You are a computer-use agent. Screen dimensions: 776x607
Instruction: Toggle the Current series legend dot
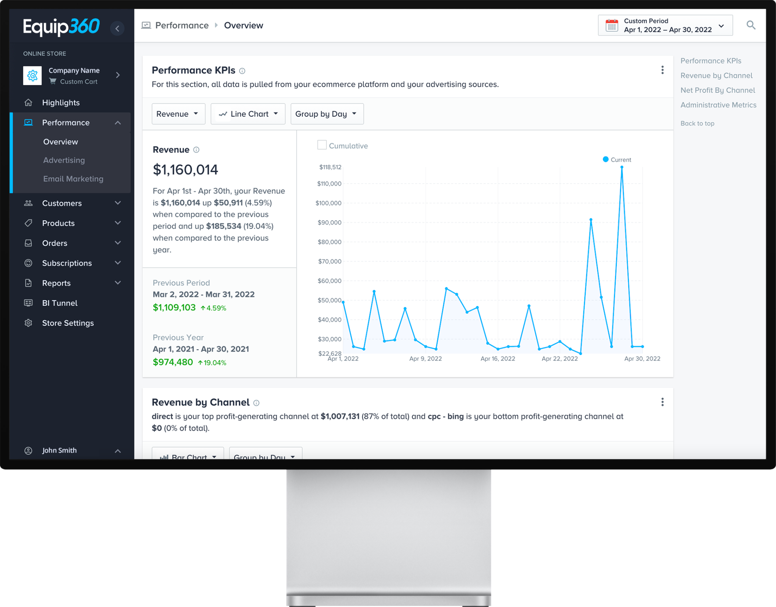pyautogui.click(x=605, y=160)
